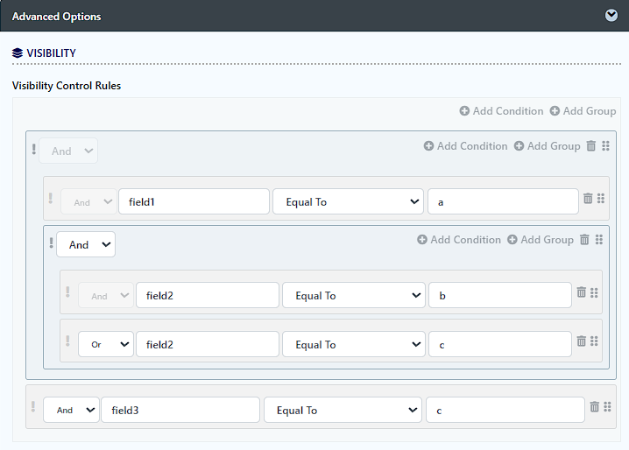Click the value input containing a

(x=502, y=202)
